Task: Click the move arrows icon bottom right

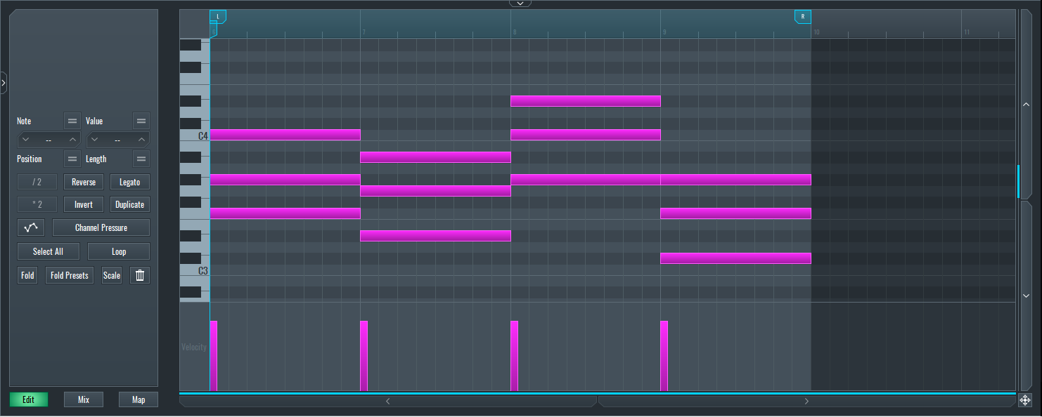Action: click(1025, 400)
